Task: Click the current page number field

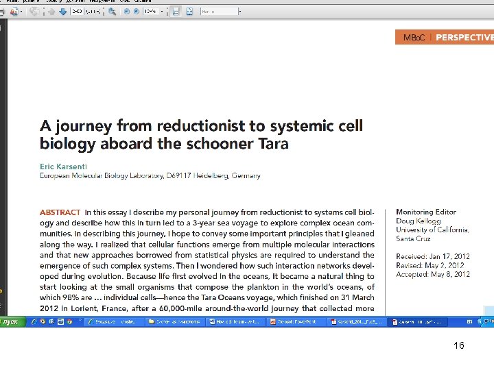Action: click(x=77, y=12)
